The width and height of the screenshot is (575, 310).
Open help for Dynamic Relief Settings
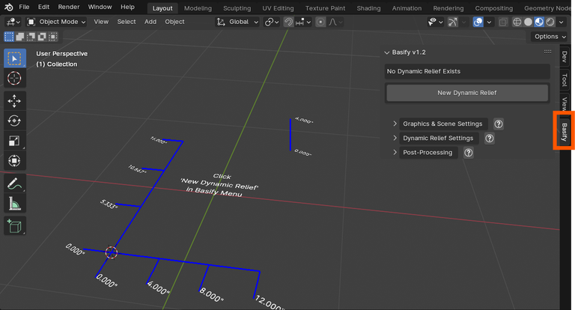489,139
